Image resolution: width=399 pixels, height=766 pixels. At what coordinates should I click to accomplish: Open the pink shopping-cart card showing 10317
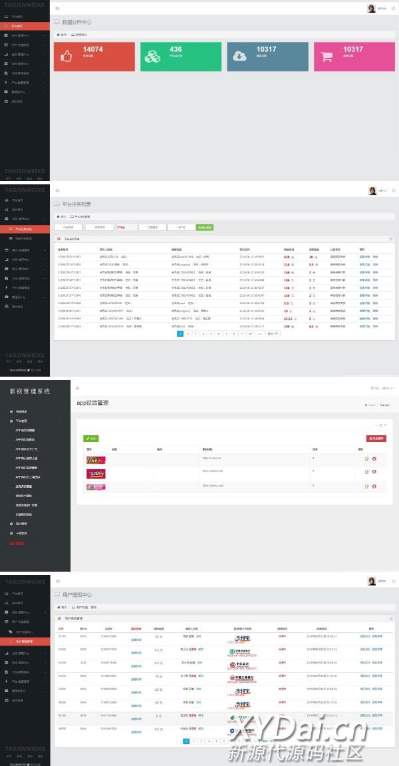pyautogui.click(x=354, y=57)
